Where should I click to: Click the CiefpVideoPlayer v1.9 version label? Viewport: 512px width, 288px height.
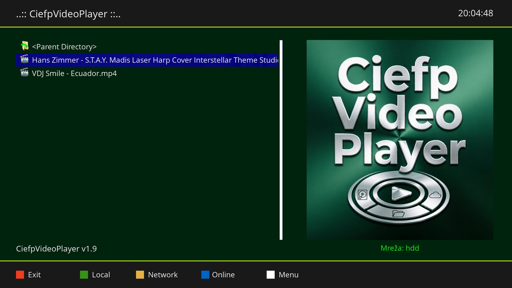[56, 249]
